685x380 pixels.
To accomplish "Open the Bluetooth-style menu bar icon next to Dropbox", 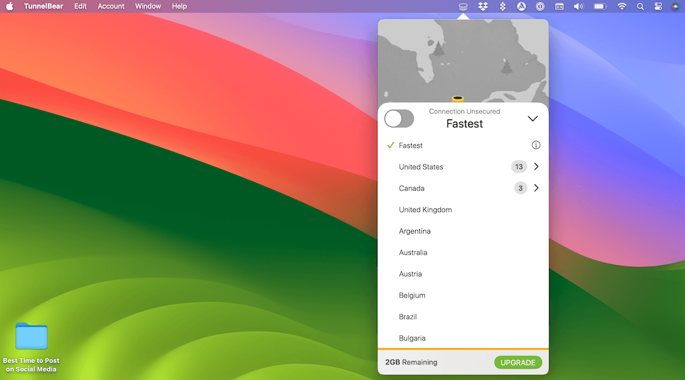I will [x=503, y=6].
